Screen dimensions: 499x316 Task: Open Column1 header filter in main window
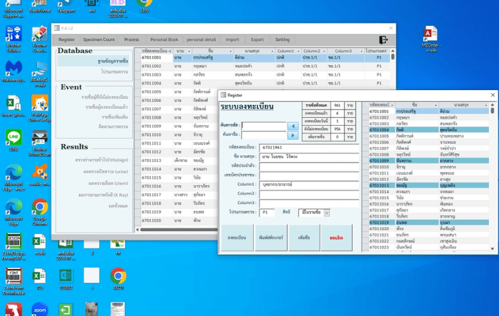(298, 51)
